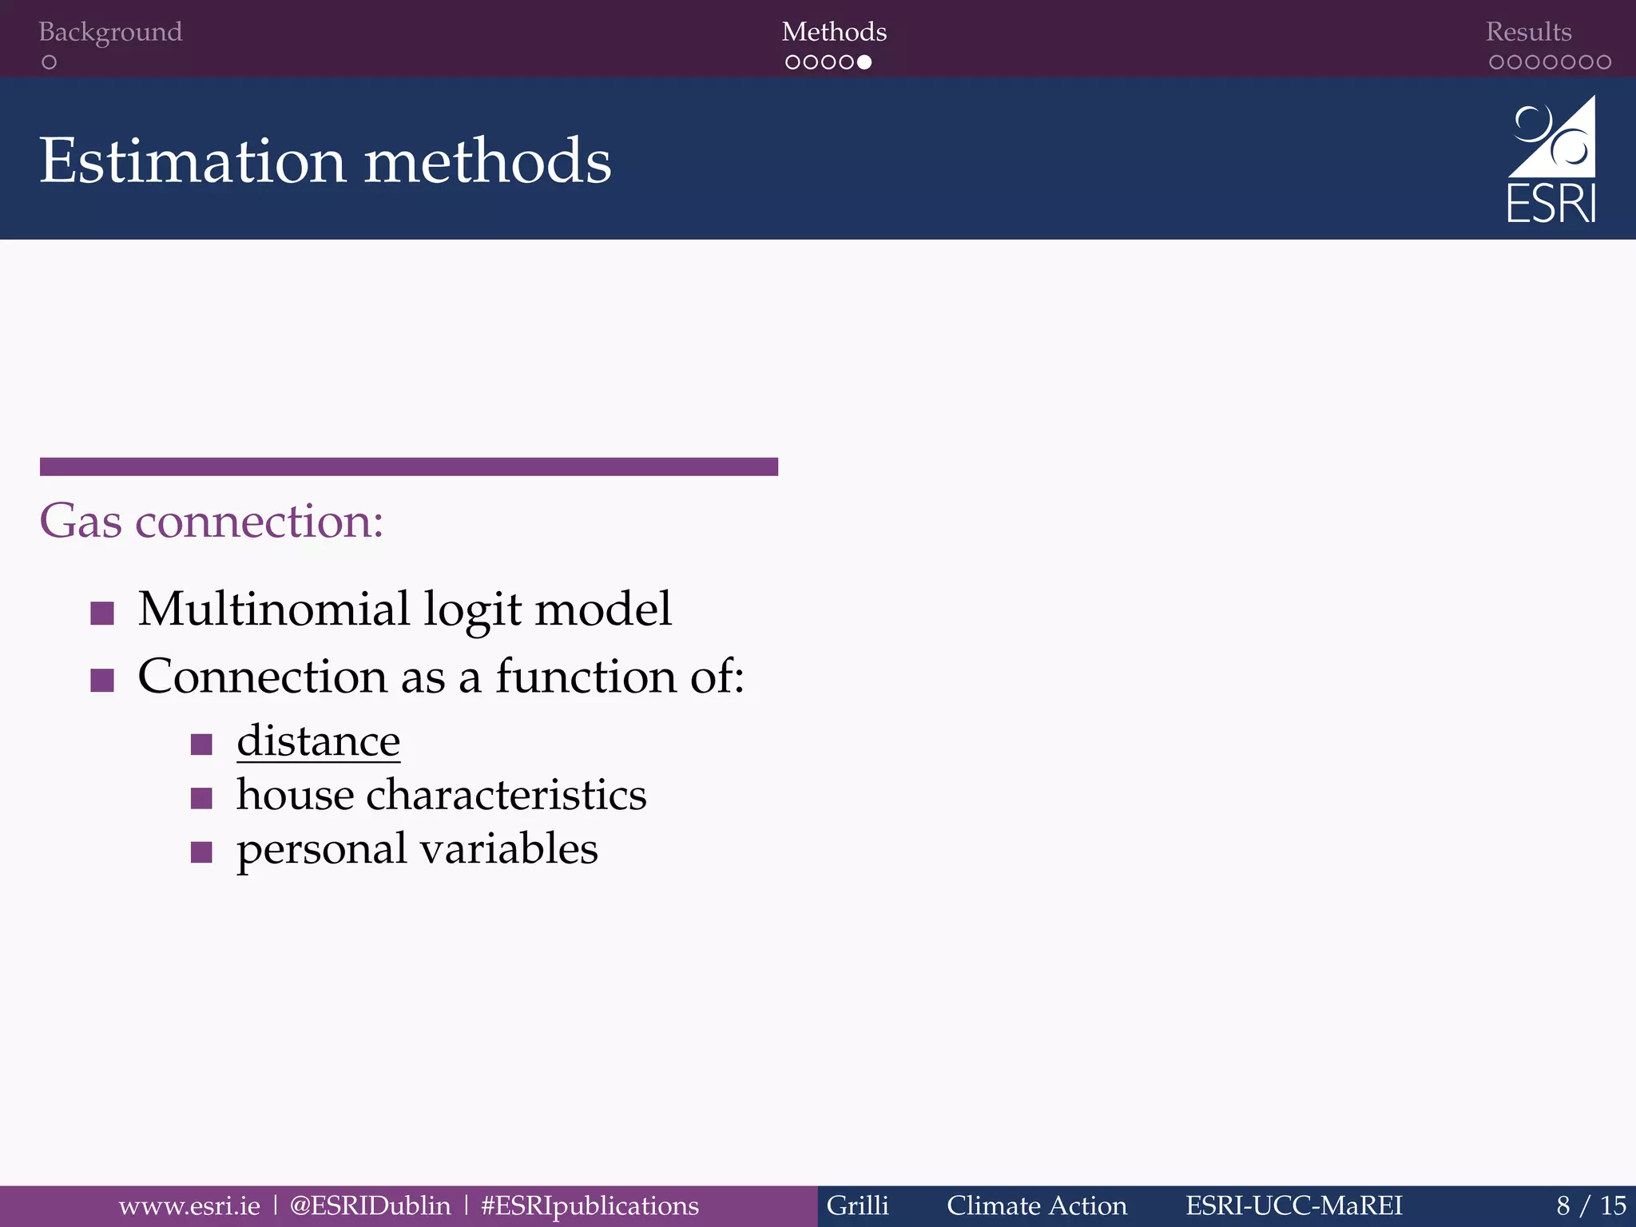This screenshot has width=1636, height=1227.
Task: Select fourth Methods slide navigation dot
Action: click(x=846, y=62)
